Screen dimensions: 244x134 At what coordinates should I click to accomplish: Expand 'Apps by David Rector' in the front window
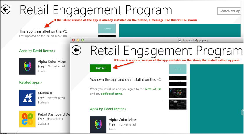(108, 109)
